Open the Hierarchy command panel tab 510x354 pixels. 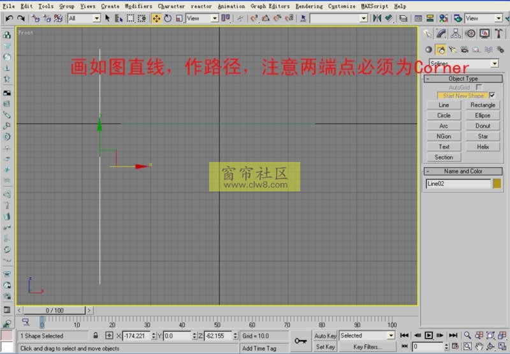pos(456,34)
